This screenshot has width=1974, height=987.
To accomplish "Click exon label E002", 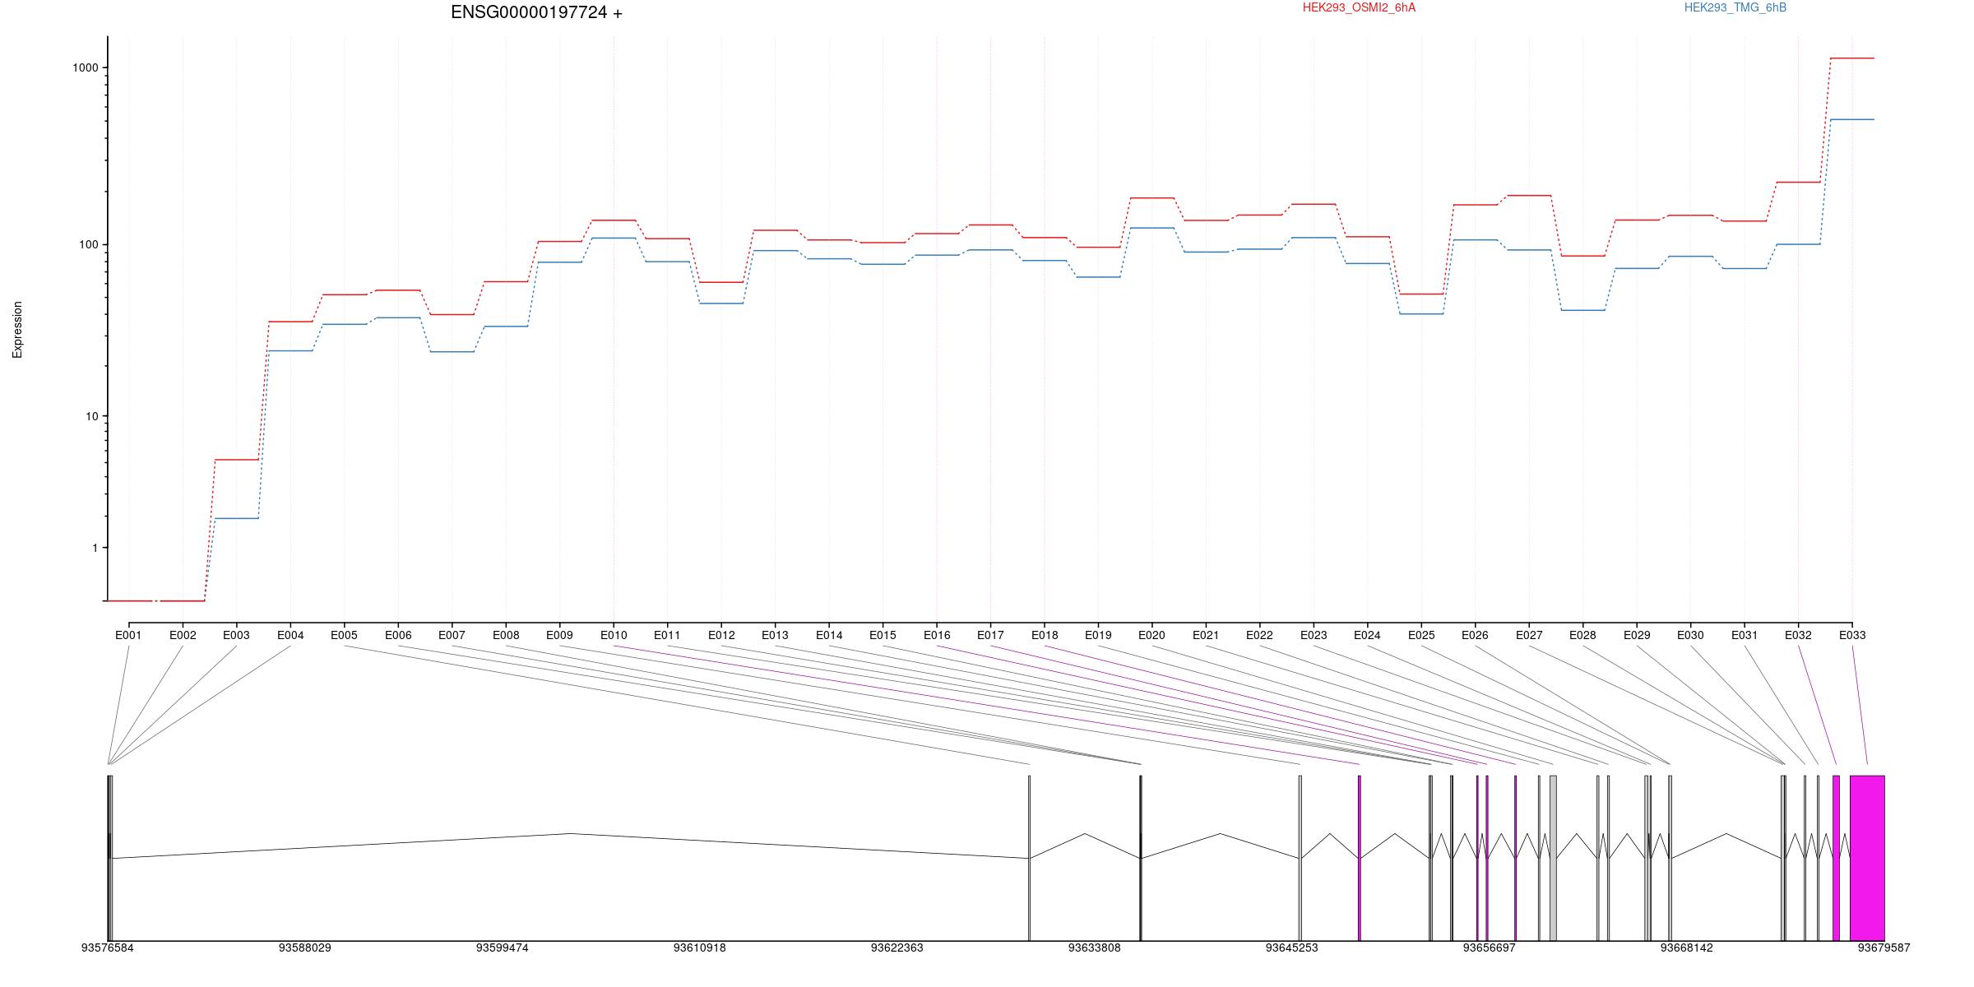I will [183, 635].
